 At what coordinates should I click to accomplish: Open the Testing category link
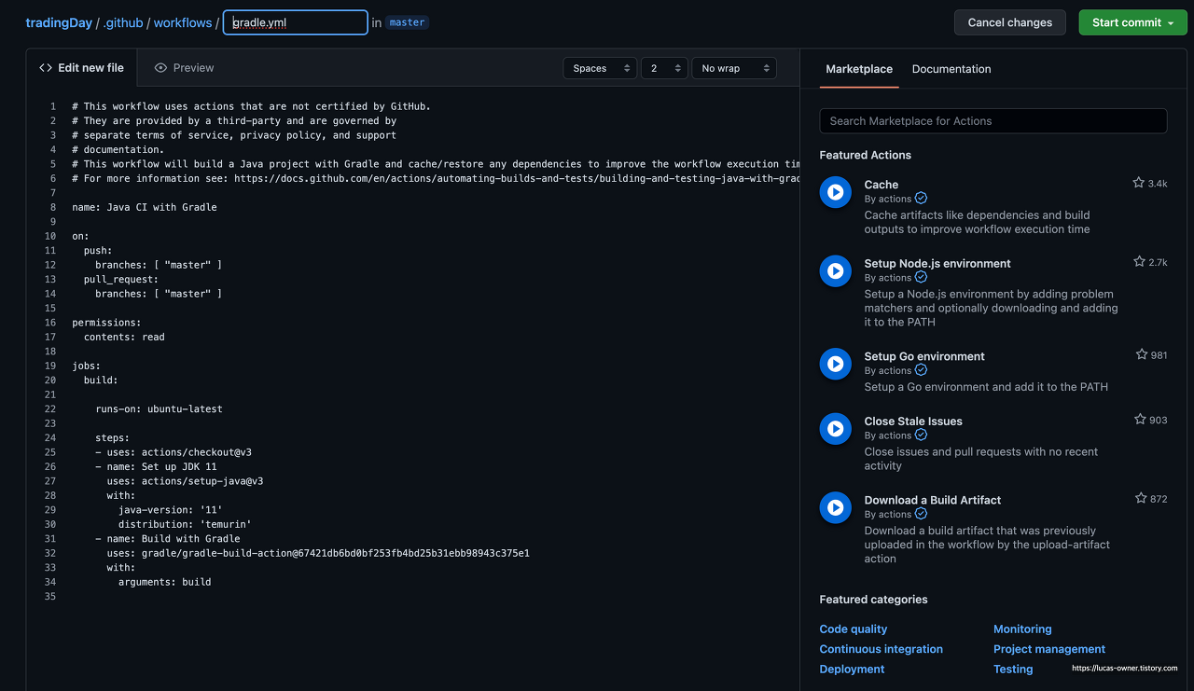coord(1013,669)
